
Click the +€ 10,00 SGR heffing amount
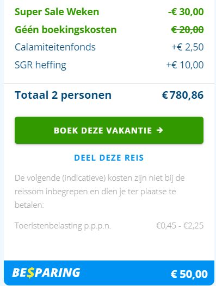click(x=185, y=65)
